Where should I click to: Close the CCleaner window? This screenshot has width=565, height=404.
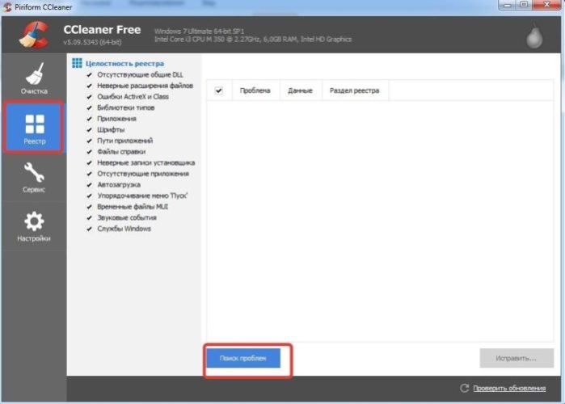(x=546, y=5)
